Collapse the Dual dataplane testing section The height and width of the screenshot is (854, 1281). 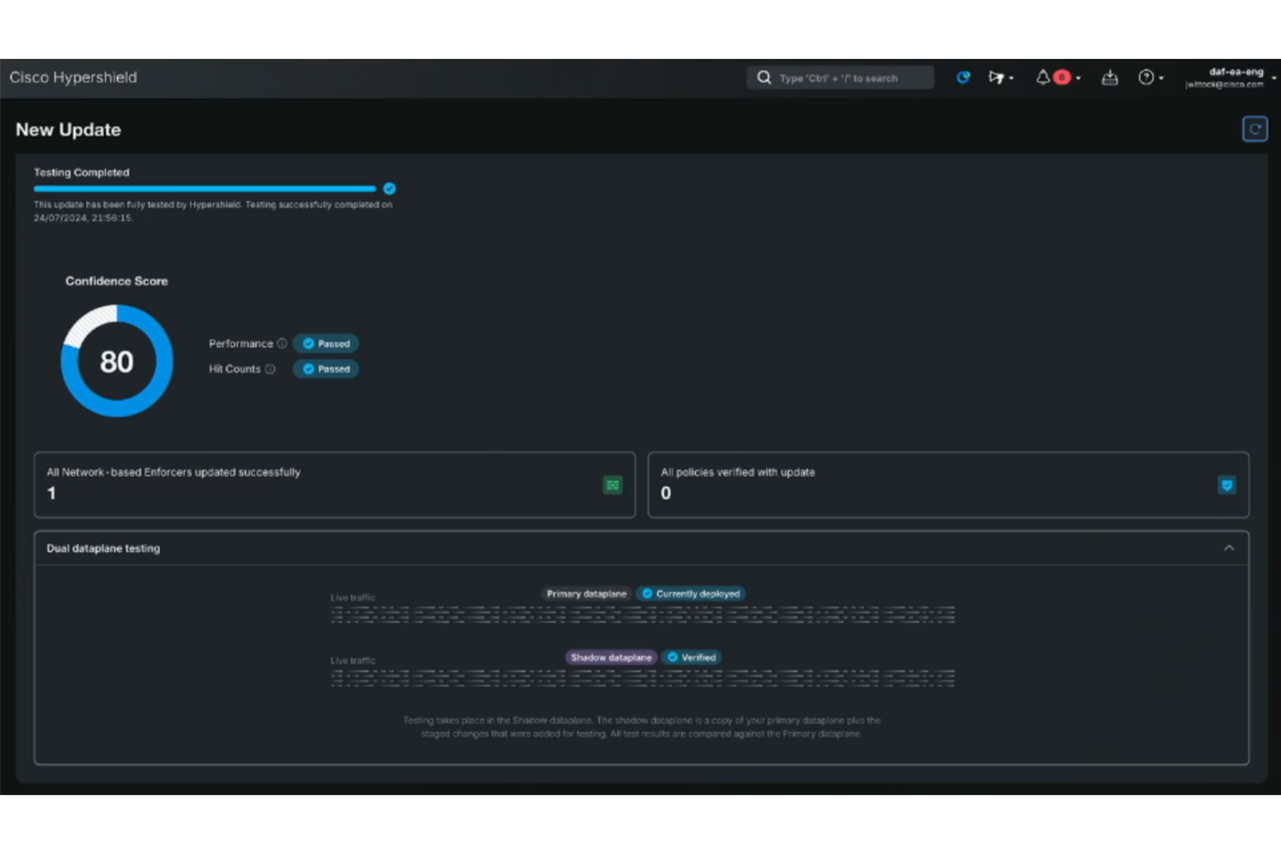point(1230,548)
